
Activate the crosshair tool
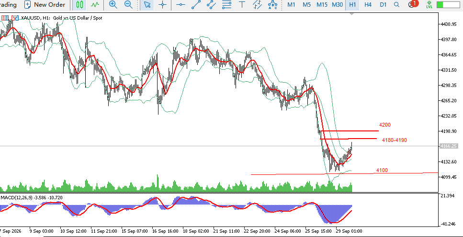click(x=162, y=5)
